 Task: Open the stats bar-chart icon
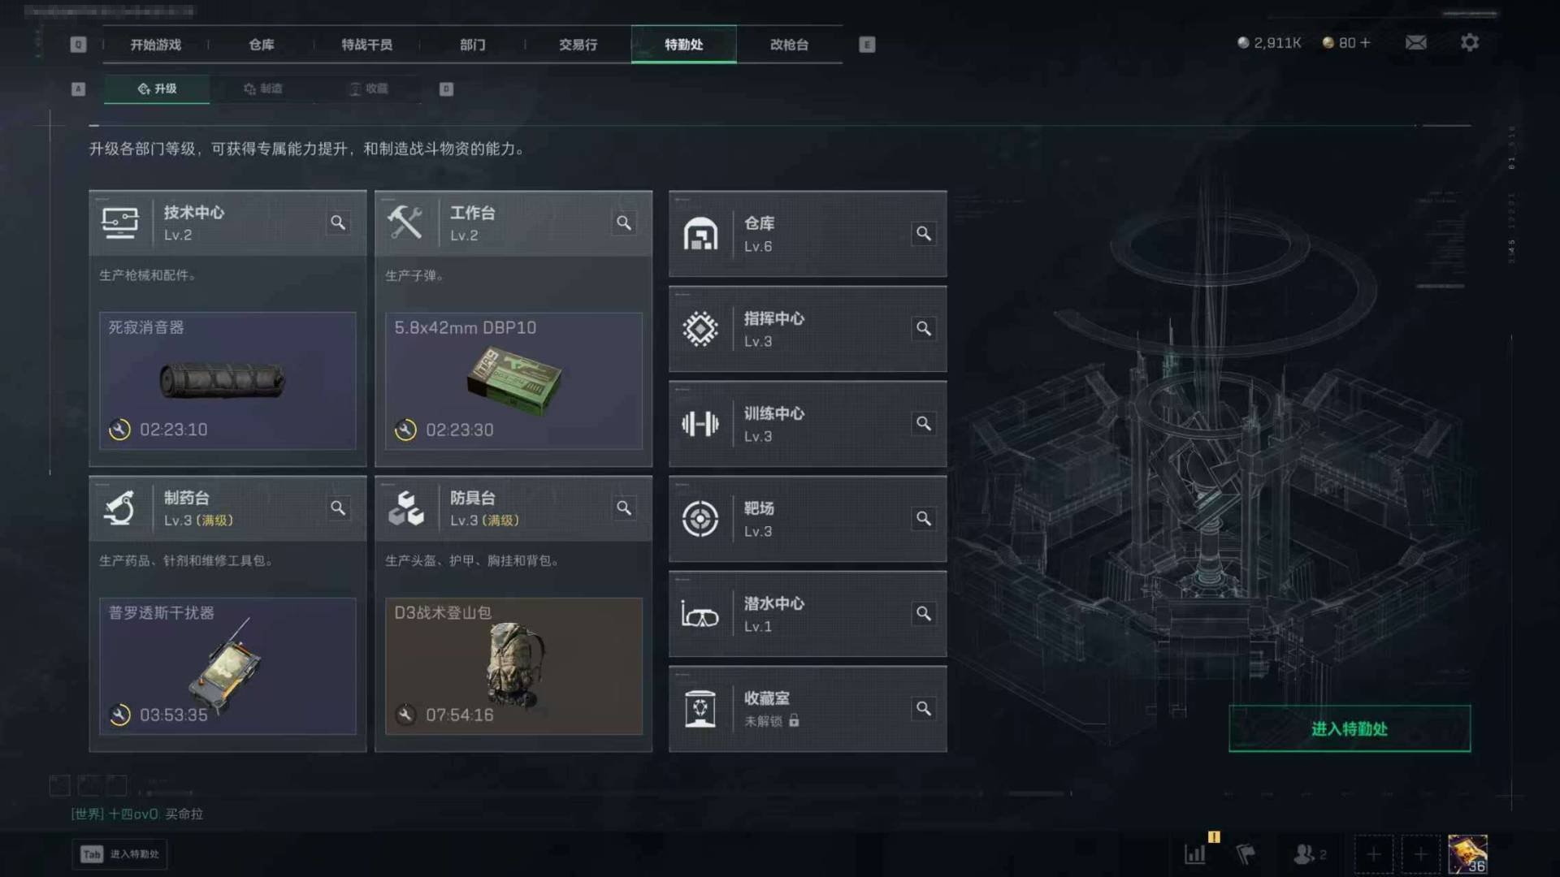pos(1195,853)
